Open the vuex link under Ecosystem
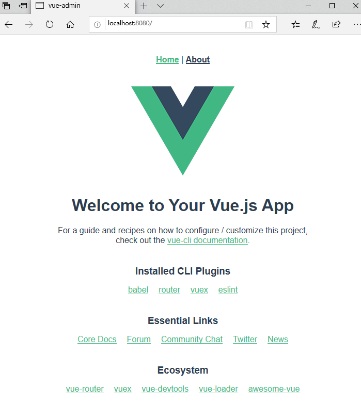Screen dimensions: 361x403 pyautogui.click(x=123, y=389)
